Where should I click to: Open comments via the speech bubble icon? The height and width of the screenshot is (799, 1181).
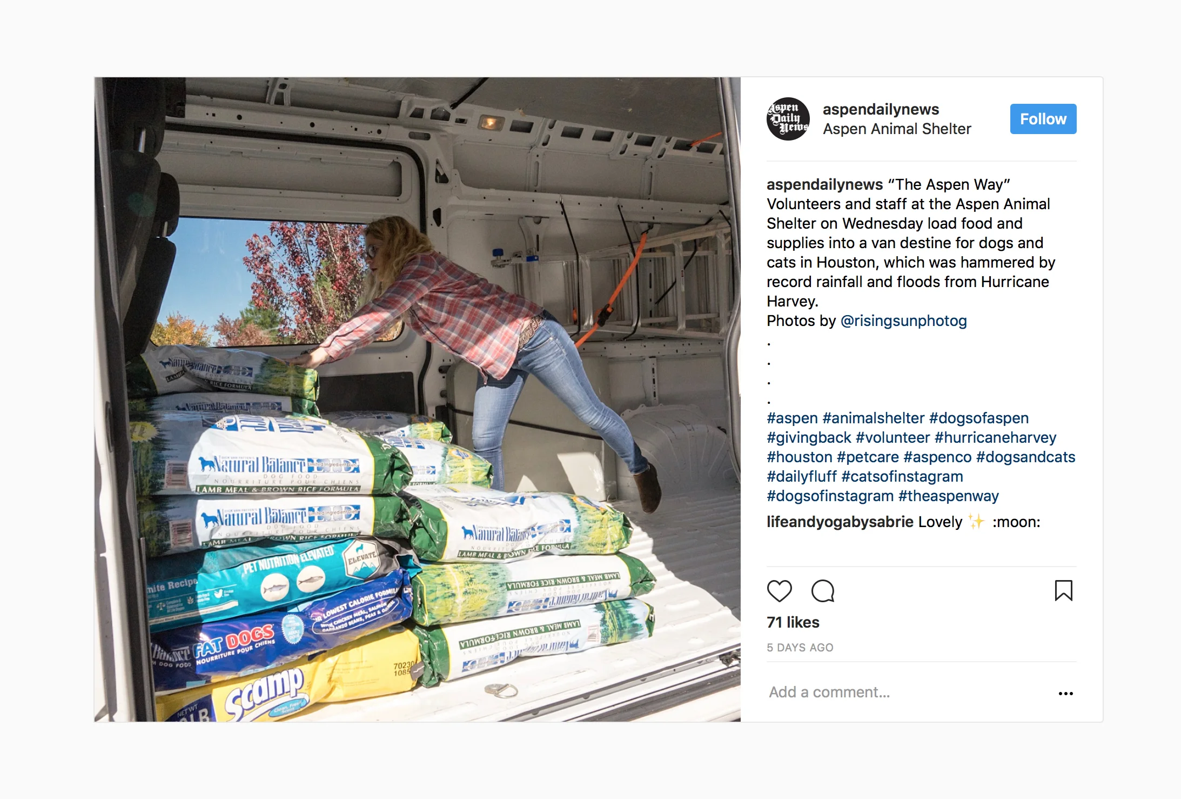pyautogui.click(x=823, y=591)
